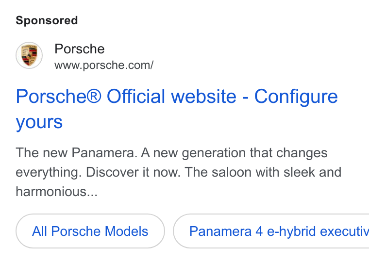Click Official website in the ad headline
Image resolution: width=369 pixels, height=264 pixels.
pos(171,96)
